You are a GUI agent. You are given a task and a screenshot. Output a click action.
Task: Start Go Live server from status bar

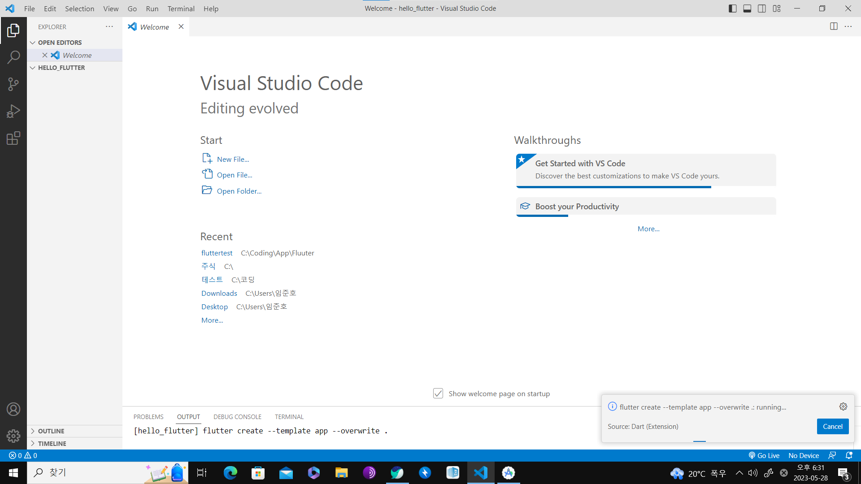point(764,455)
